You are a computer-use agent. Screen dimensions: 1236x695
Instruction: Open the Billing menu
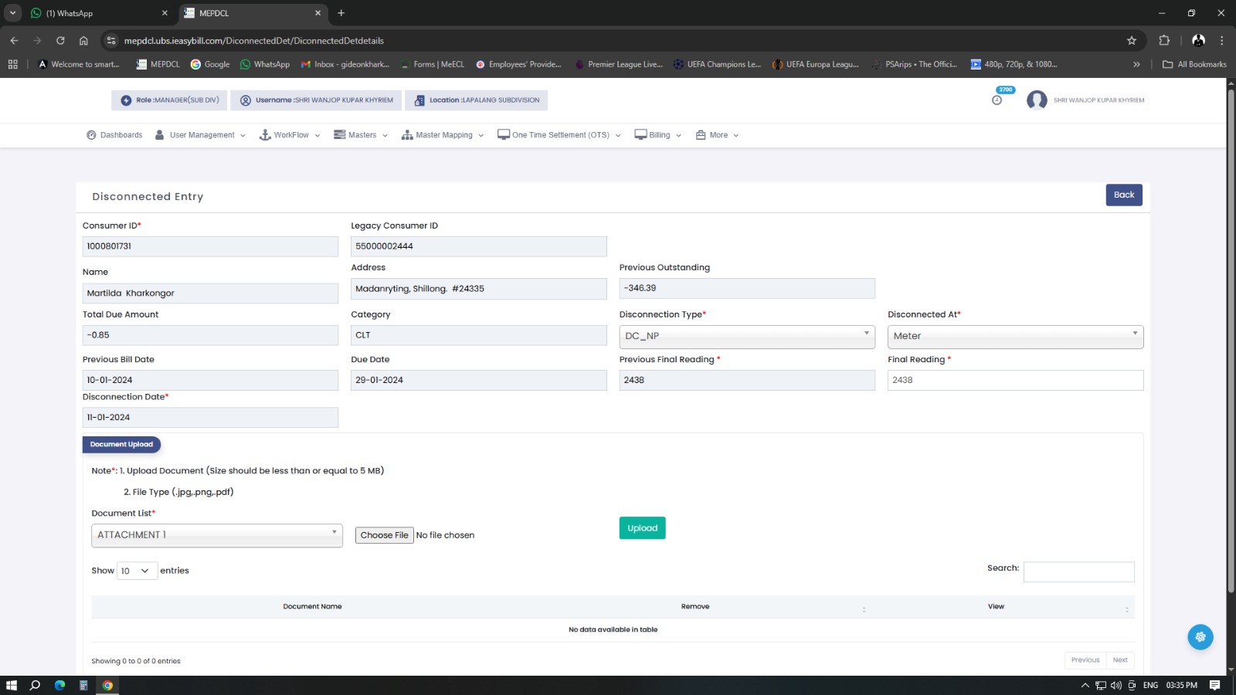pos(658,135)
